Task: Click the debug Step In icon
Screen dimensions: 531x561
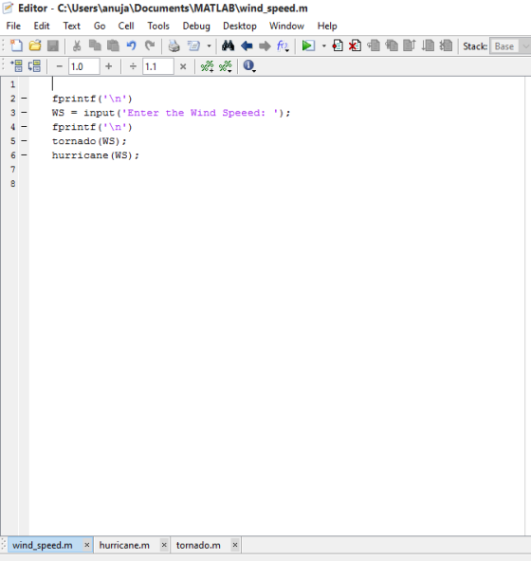Action: point(392,45)
